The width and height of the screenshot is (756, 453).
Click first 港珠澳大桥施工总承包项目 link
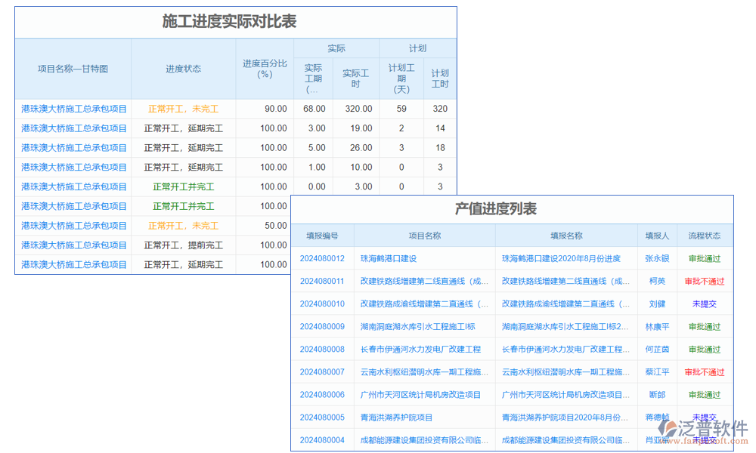pyautogui.click(x=73, y=108)
